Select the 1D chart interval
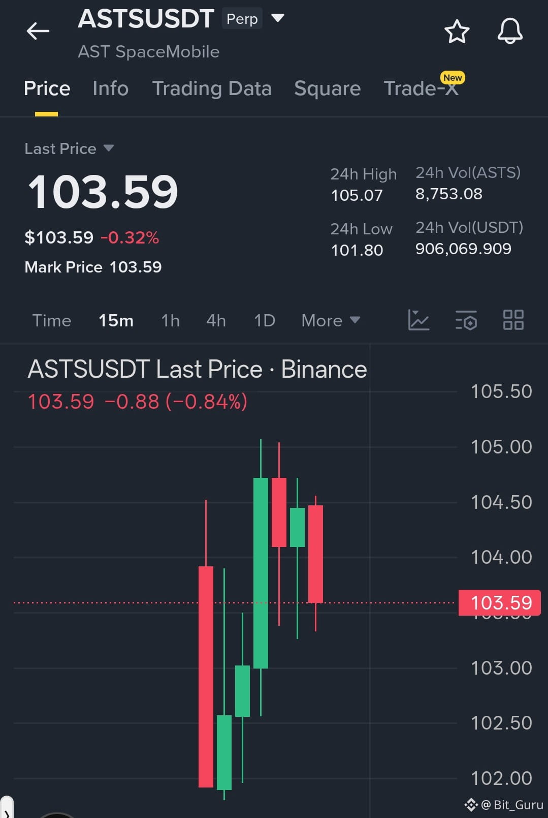 pyautogui.click(x=265, y=320)
